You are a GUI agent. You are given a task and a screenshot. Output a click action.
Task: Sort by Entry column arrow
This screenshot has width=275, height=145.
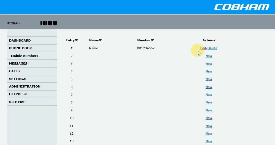[x=76, y=40]
